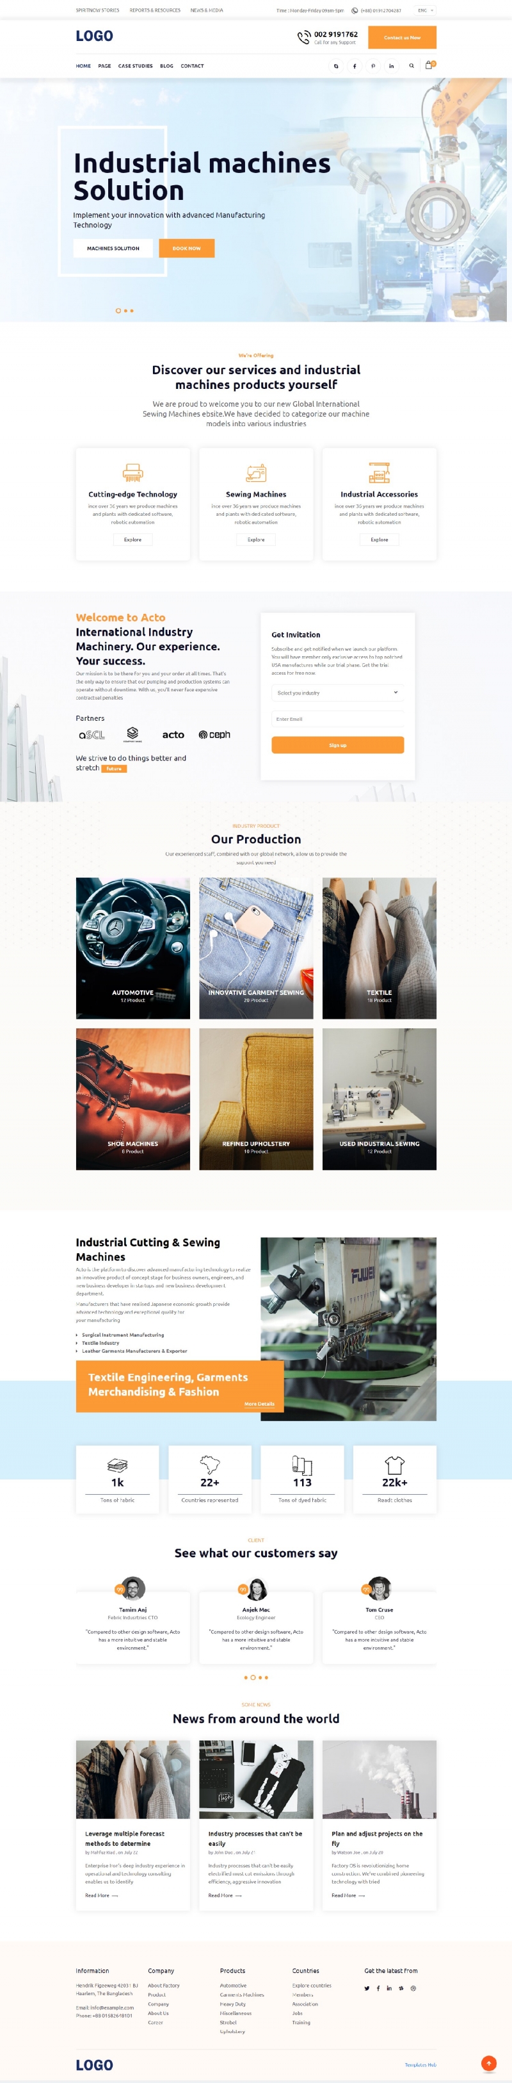Open the Skype social icon in header

(x=336, y=65)
